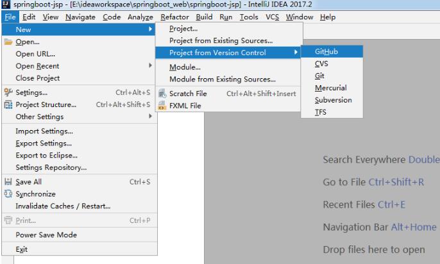The height and width of the screenshot is (264, 440).
Task: Open the Build menu
Action: point(204,17)
